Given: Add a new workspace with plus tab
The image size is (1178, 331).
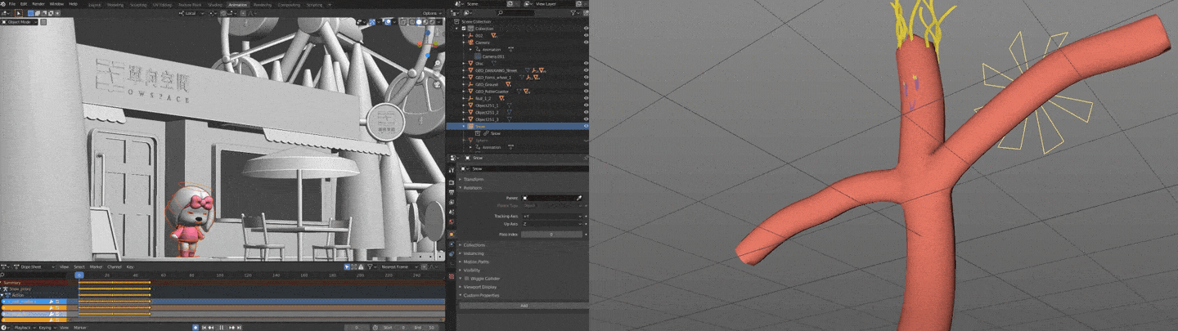Looking at the screenshot, I should (330, 4).
